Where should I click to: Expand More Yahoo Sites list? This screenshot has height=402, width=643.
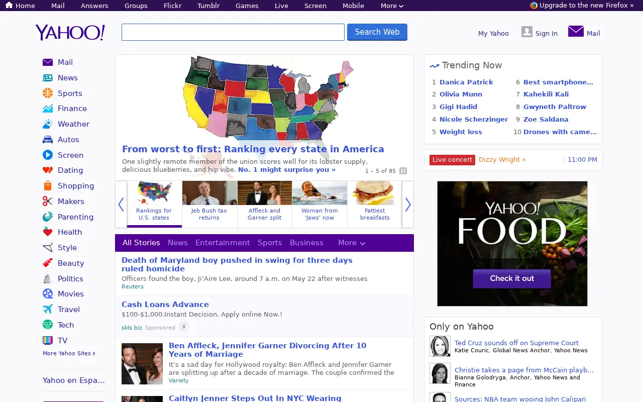69,353
